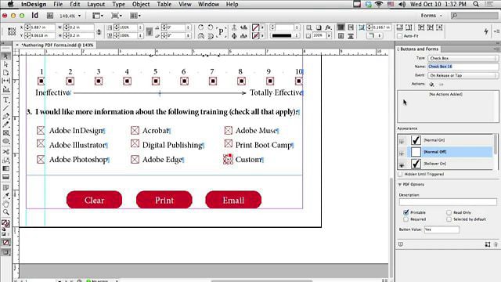Open the Object menu
501x282 pixels.
[141, 4]
